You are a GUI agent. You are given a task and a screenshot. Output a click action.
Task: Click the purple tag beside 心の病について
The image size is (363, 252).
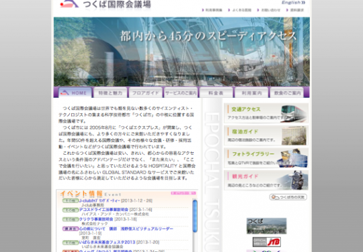70,229
